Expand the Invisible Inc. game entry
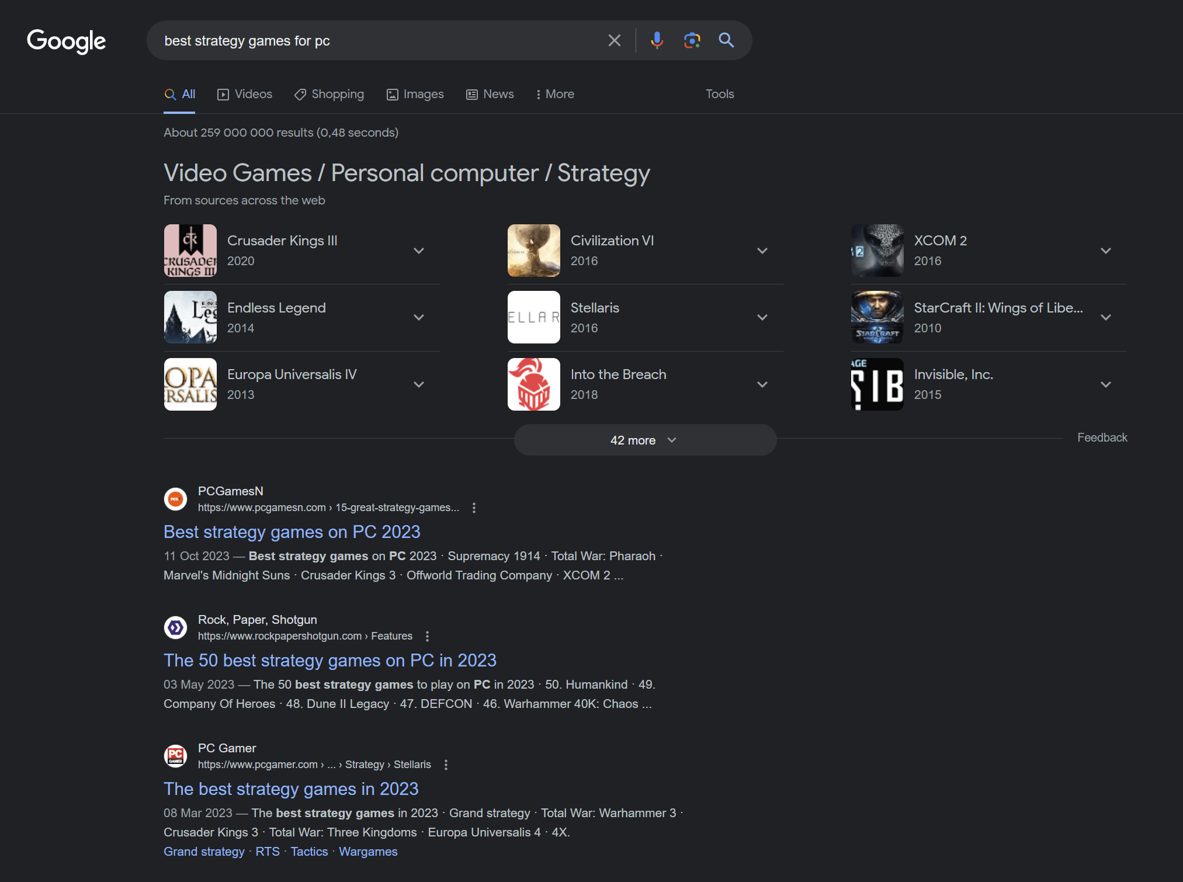The image size is (1183, 882). pos(1105,384)
